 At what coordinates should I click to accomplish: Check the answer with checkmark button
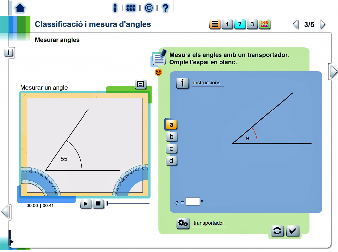click(x=293, y=231)
